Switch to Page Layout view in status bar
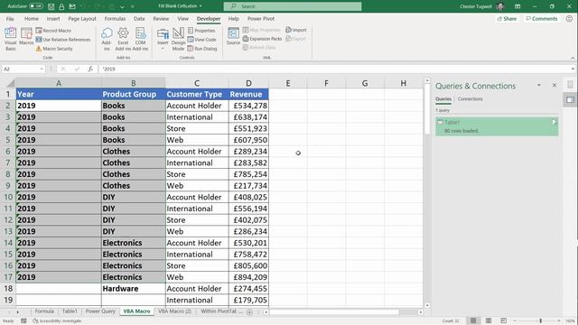Image resolution: width=578 pixels, height=325 pixels. 489,321
